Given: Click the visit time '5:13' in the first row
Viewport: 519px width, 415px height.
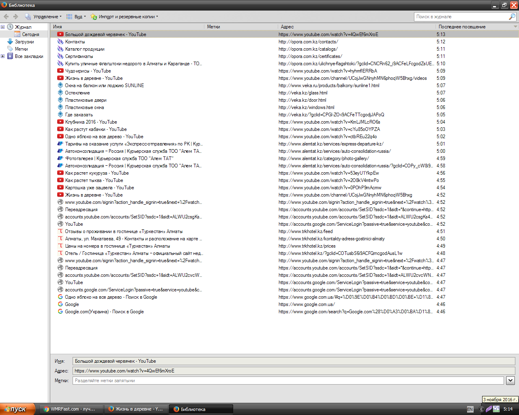Looking at the screenshot, I should (x=441, y=34).
